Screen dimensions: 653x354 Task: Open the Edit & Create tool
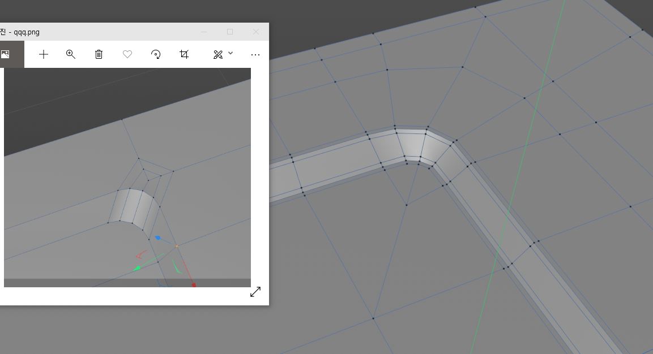click(x=218, y=54)
